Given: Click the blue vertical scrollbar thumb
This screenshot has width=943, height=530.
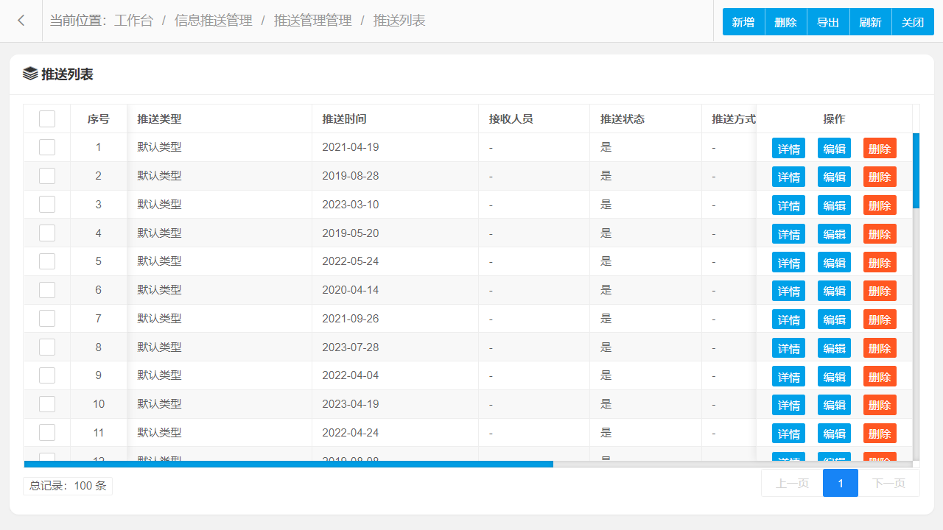Looking at the screenshot, I should point(916,171).
